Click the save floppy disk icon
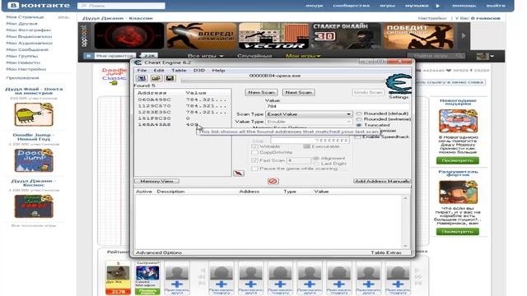 tap(170, 78)
